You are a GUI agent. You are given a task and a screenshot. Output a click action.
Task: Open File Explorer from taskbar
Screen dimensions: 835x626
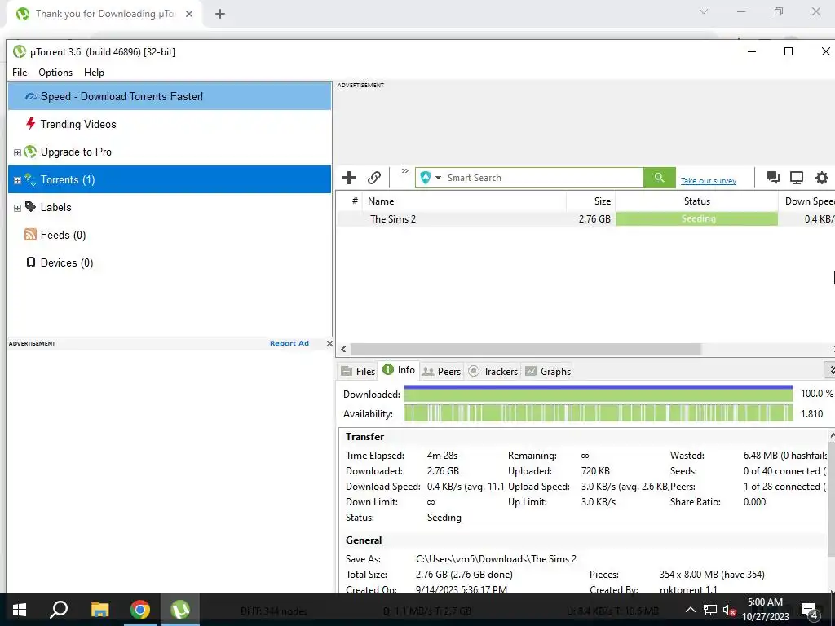pyautogui.click(x=99, y=610)
